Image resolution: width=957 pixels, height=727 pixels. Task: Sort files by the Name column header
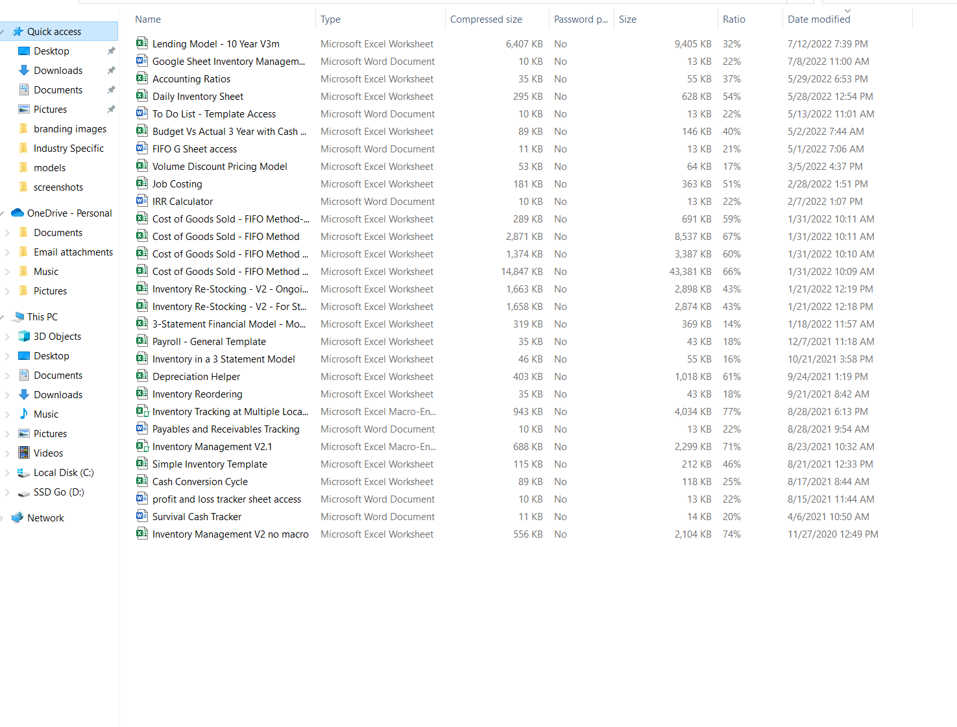click(148, 19)
